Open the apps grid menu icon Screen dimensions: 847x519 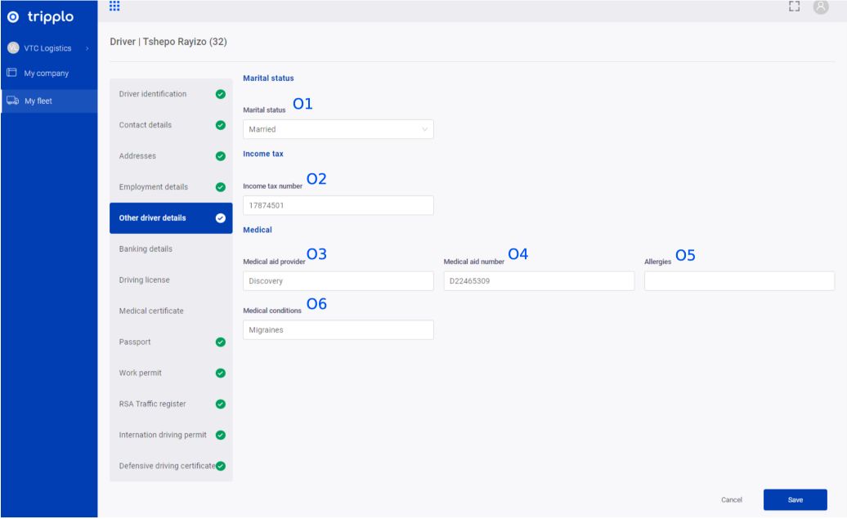(114, 7)
